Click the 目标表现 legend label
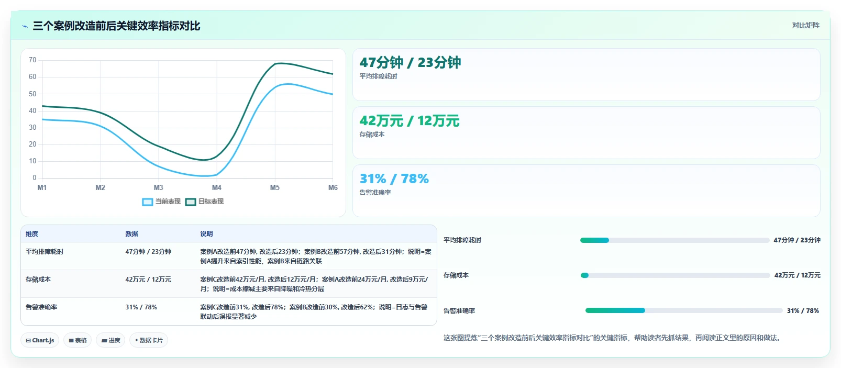This screenshot has height=368, width=841. point(211,202)
